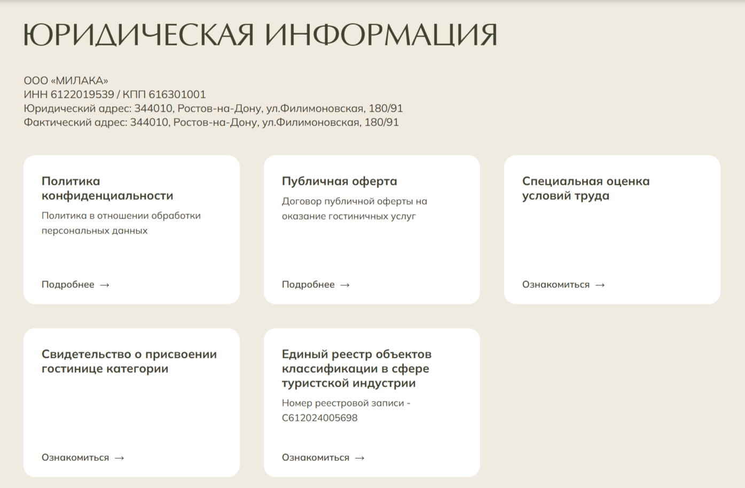Click the ИНН 6122019539 text line
Screen dimensions: 745x488
pos(115,94)
